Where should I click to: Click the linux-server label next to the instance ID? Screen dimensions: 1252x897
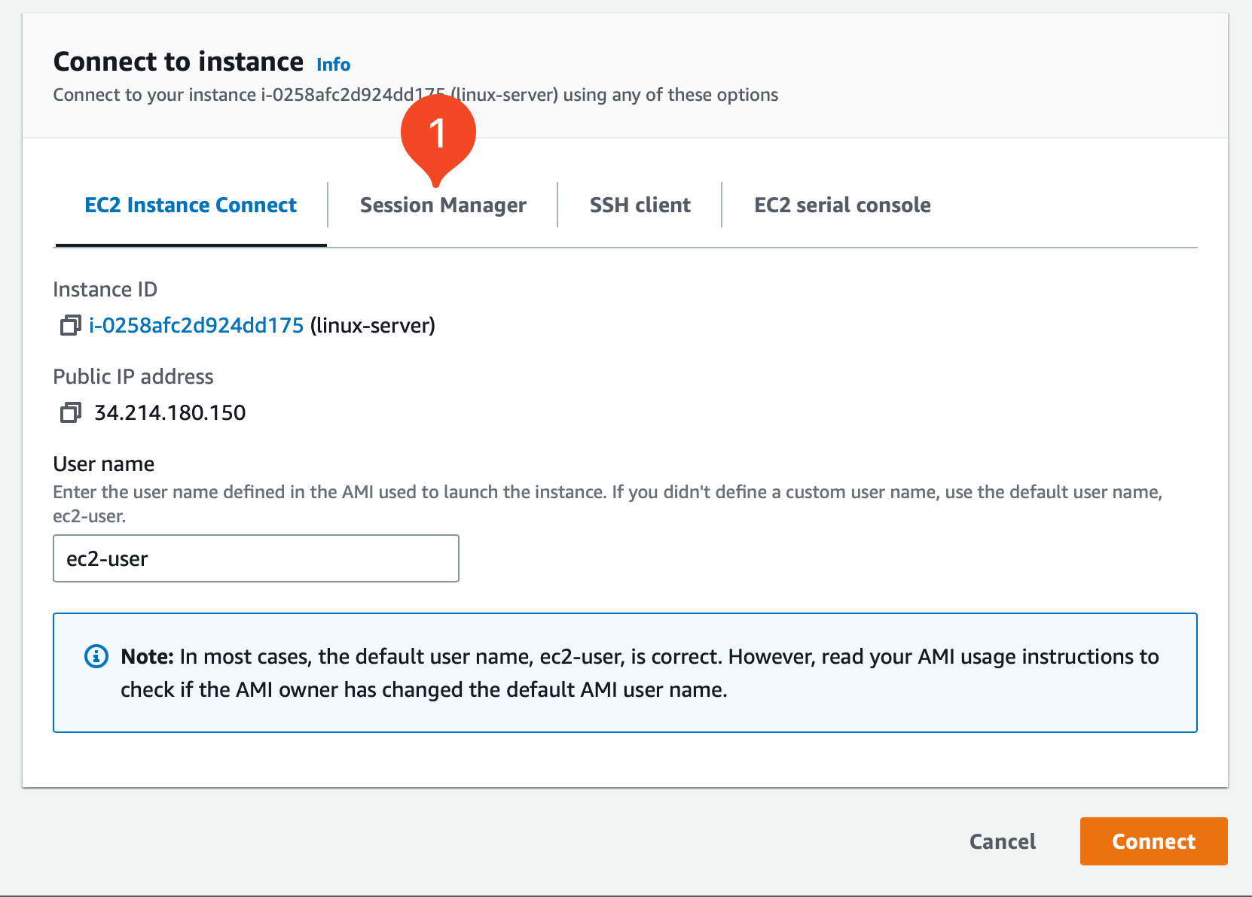pyautogui.click(x=374, y=327)
